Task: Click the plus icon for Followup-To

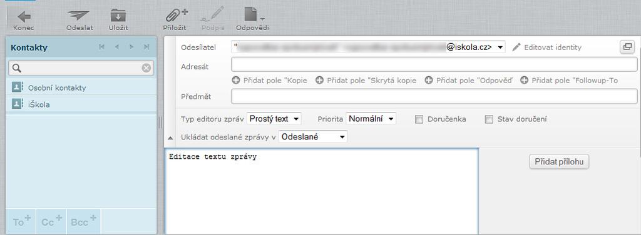Action: (x=525, y=81)
